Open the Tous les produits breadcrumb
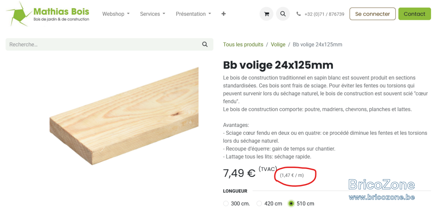The width and height of the screenshot is (434, 213). [243, 44]
